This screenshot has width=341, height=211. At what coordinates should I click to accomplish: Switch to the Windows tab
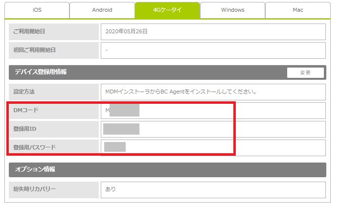click(x=232, y=10)
